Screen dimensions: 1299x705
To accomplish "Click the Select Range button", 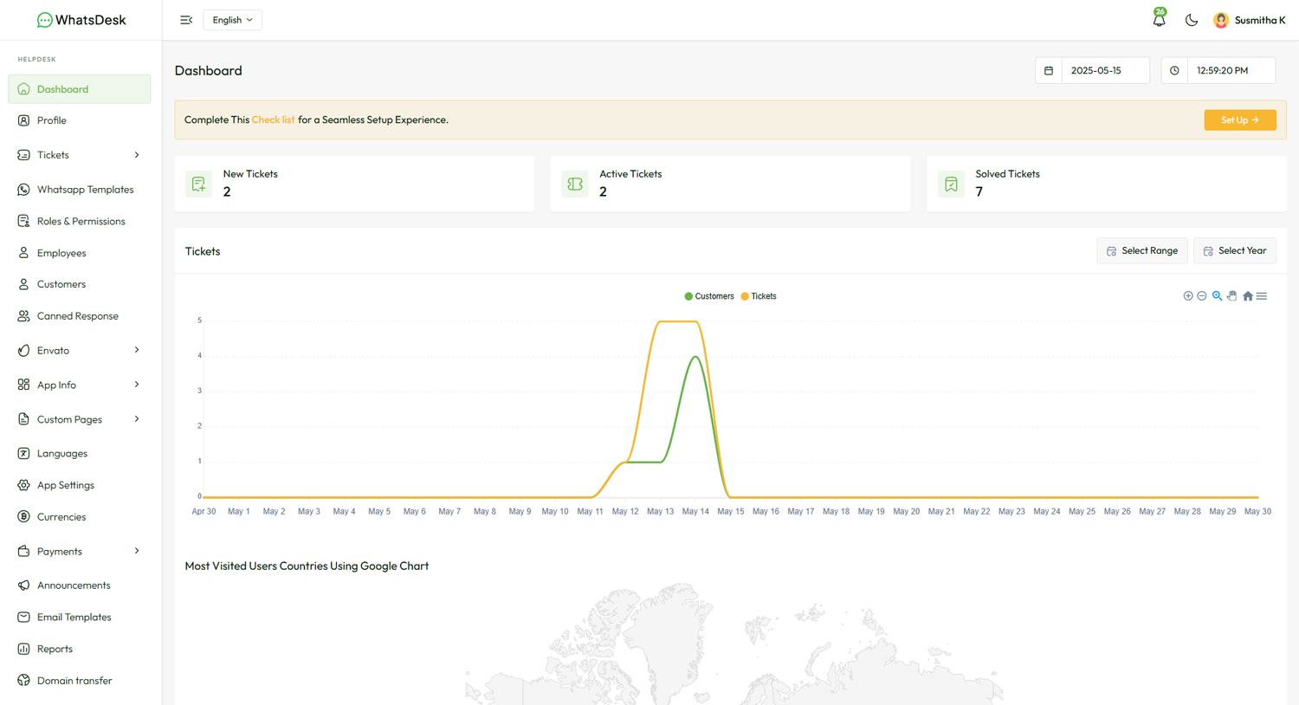I will [1141, 251].
